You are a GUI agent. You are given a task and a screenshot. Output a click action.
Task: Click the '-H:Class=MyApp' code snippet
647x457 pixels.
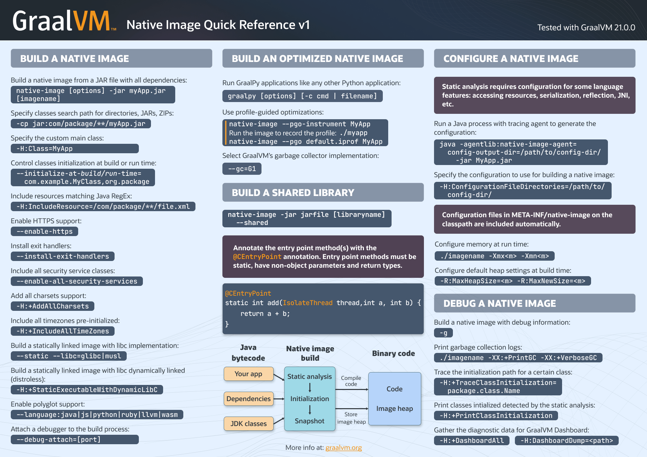click(75, 149)
